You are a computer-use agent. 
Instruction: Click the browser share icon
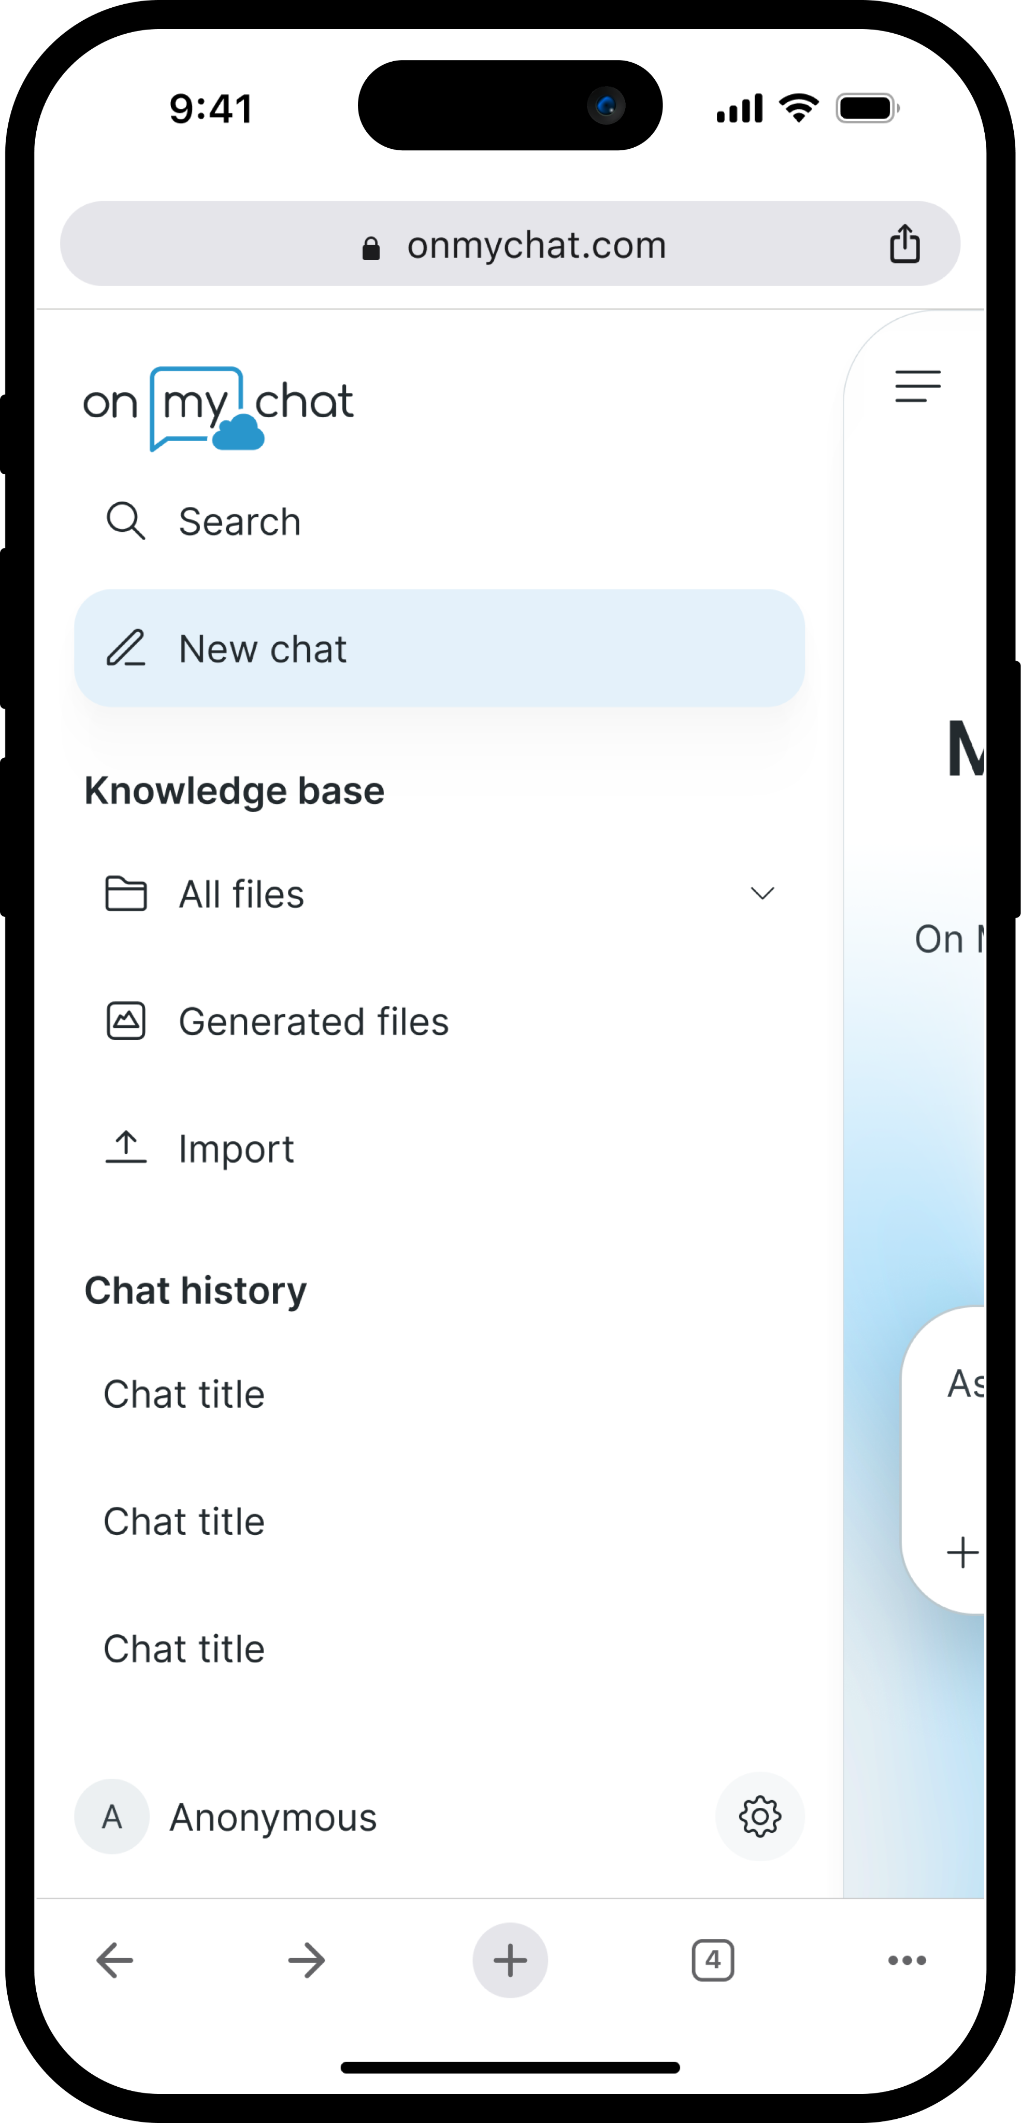click(x=904, y=244)
